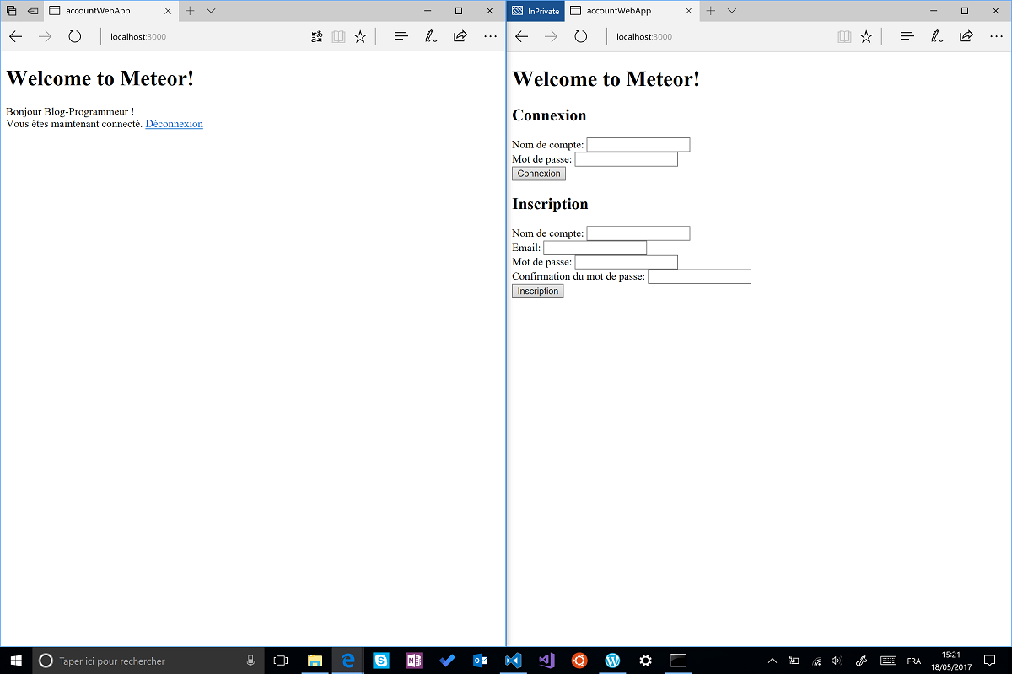The height and width of the screenshot is (674, 1012).
Task: Expand tab preview chevron in left window
Action: 211,11
